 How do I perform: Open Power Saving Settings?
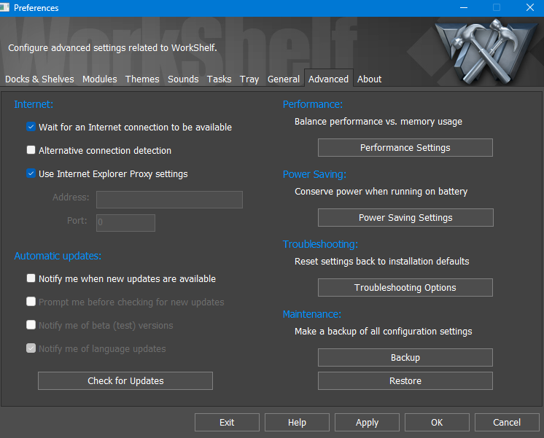(x=405, y=218)
